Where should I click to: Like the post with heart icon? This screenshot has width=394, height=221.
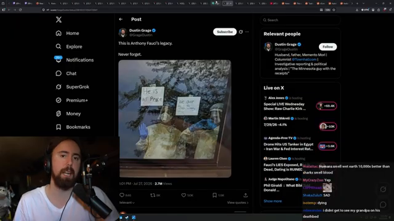183,195
